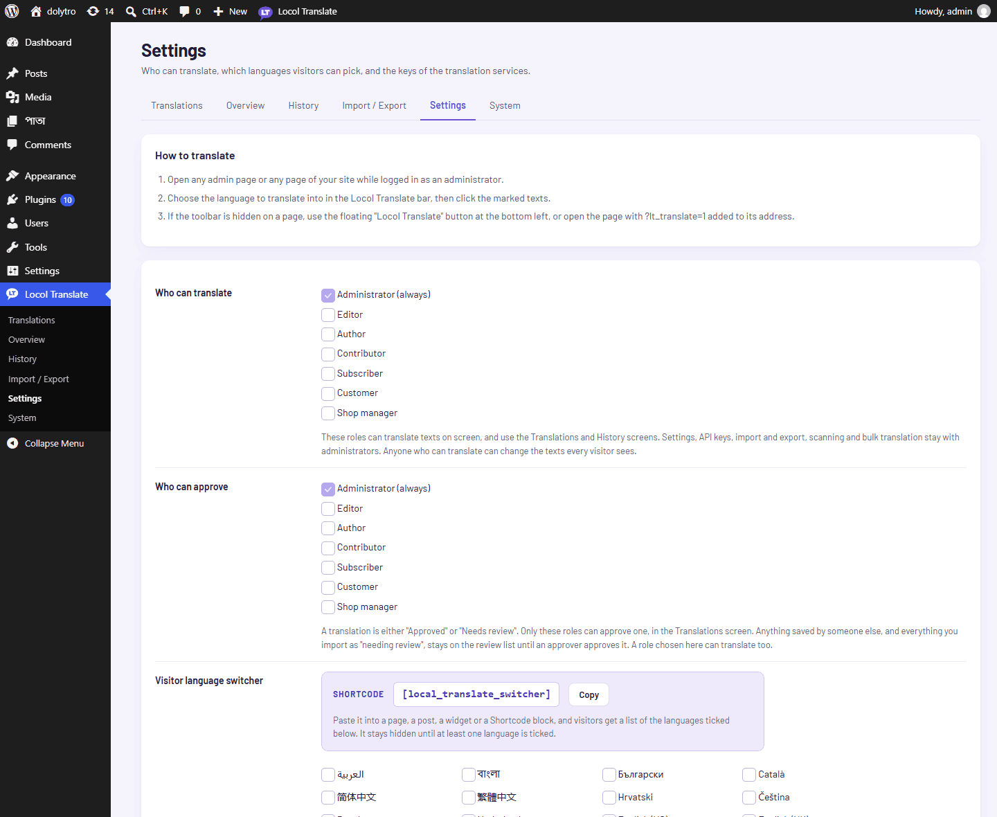
Task: Open Import / Export in sidebar submenu
Action: [39, 379]
